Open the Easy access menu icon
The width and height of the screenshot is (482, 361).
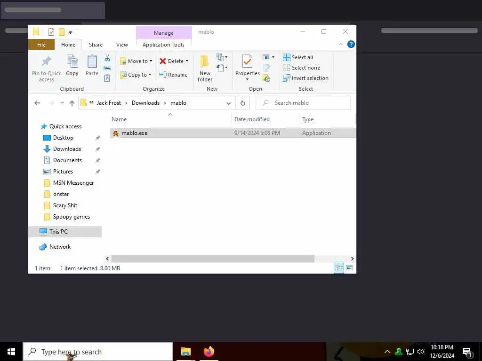[x=222, y=67]
